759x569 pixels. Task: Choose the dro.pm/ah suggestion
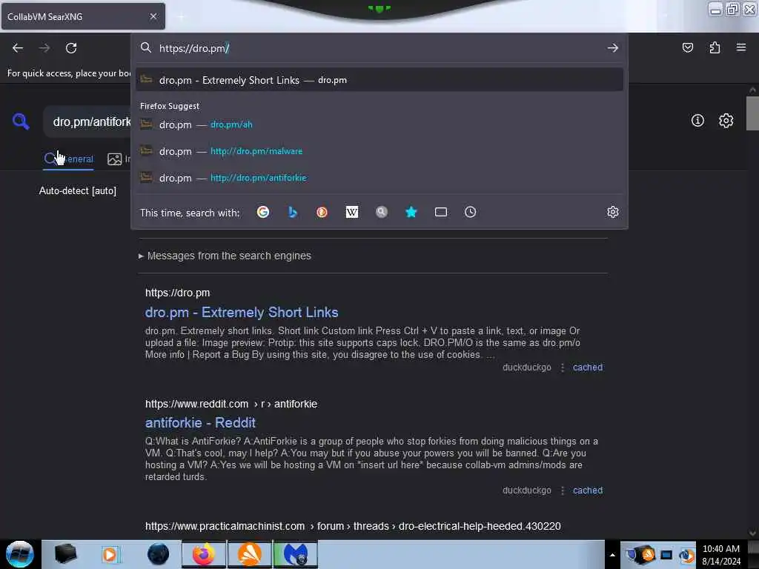pos(379,124)
